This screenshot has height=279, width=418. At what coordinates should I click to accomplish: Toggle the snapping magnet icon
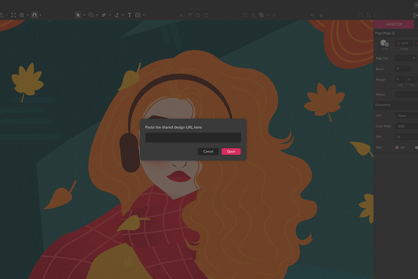point(34,15)
